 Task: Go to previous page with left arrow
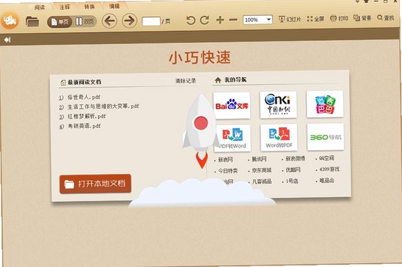(109, 21)
